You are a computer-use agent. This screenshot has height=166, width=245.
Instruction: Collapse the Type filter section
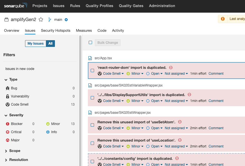[11, 79]
